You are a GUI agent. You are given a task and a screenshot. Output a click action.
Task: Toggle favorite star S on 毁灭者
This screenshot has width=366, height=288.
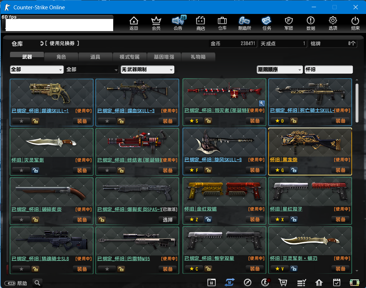click(x=194, y=121)
